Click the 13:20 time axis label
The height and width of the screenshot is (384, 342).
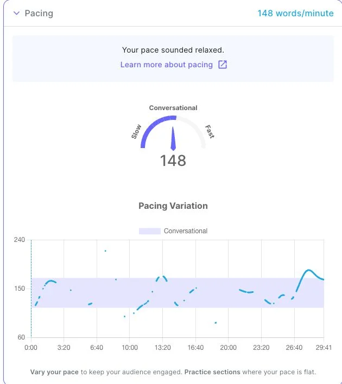click(162, 348)
